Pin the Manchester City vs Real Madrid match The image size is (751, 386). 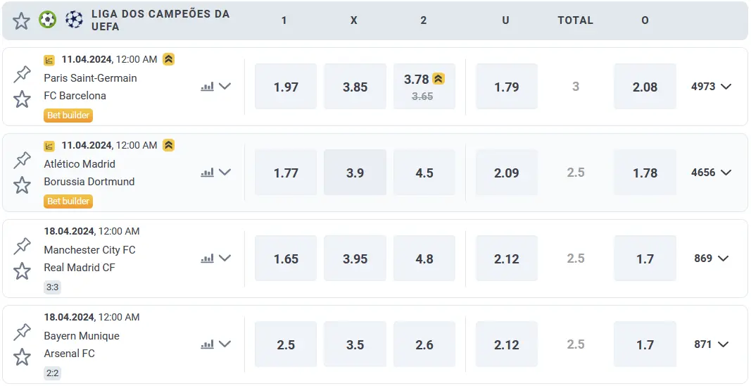click(x=23, y=246)
